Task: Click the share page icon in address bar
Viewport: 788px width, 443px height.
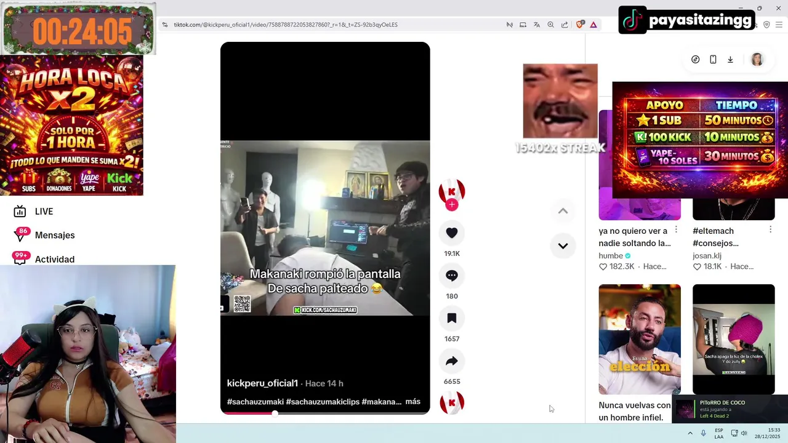Action: pos(565,25)
